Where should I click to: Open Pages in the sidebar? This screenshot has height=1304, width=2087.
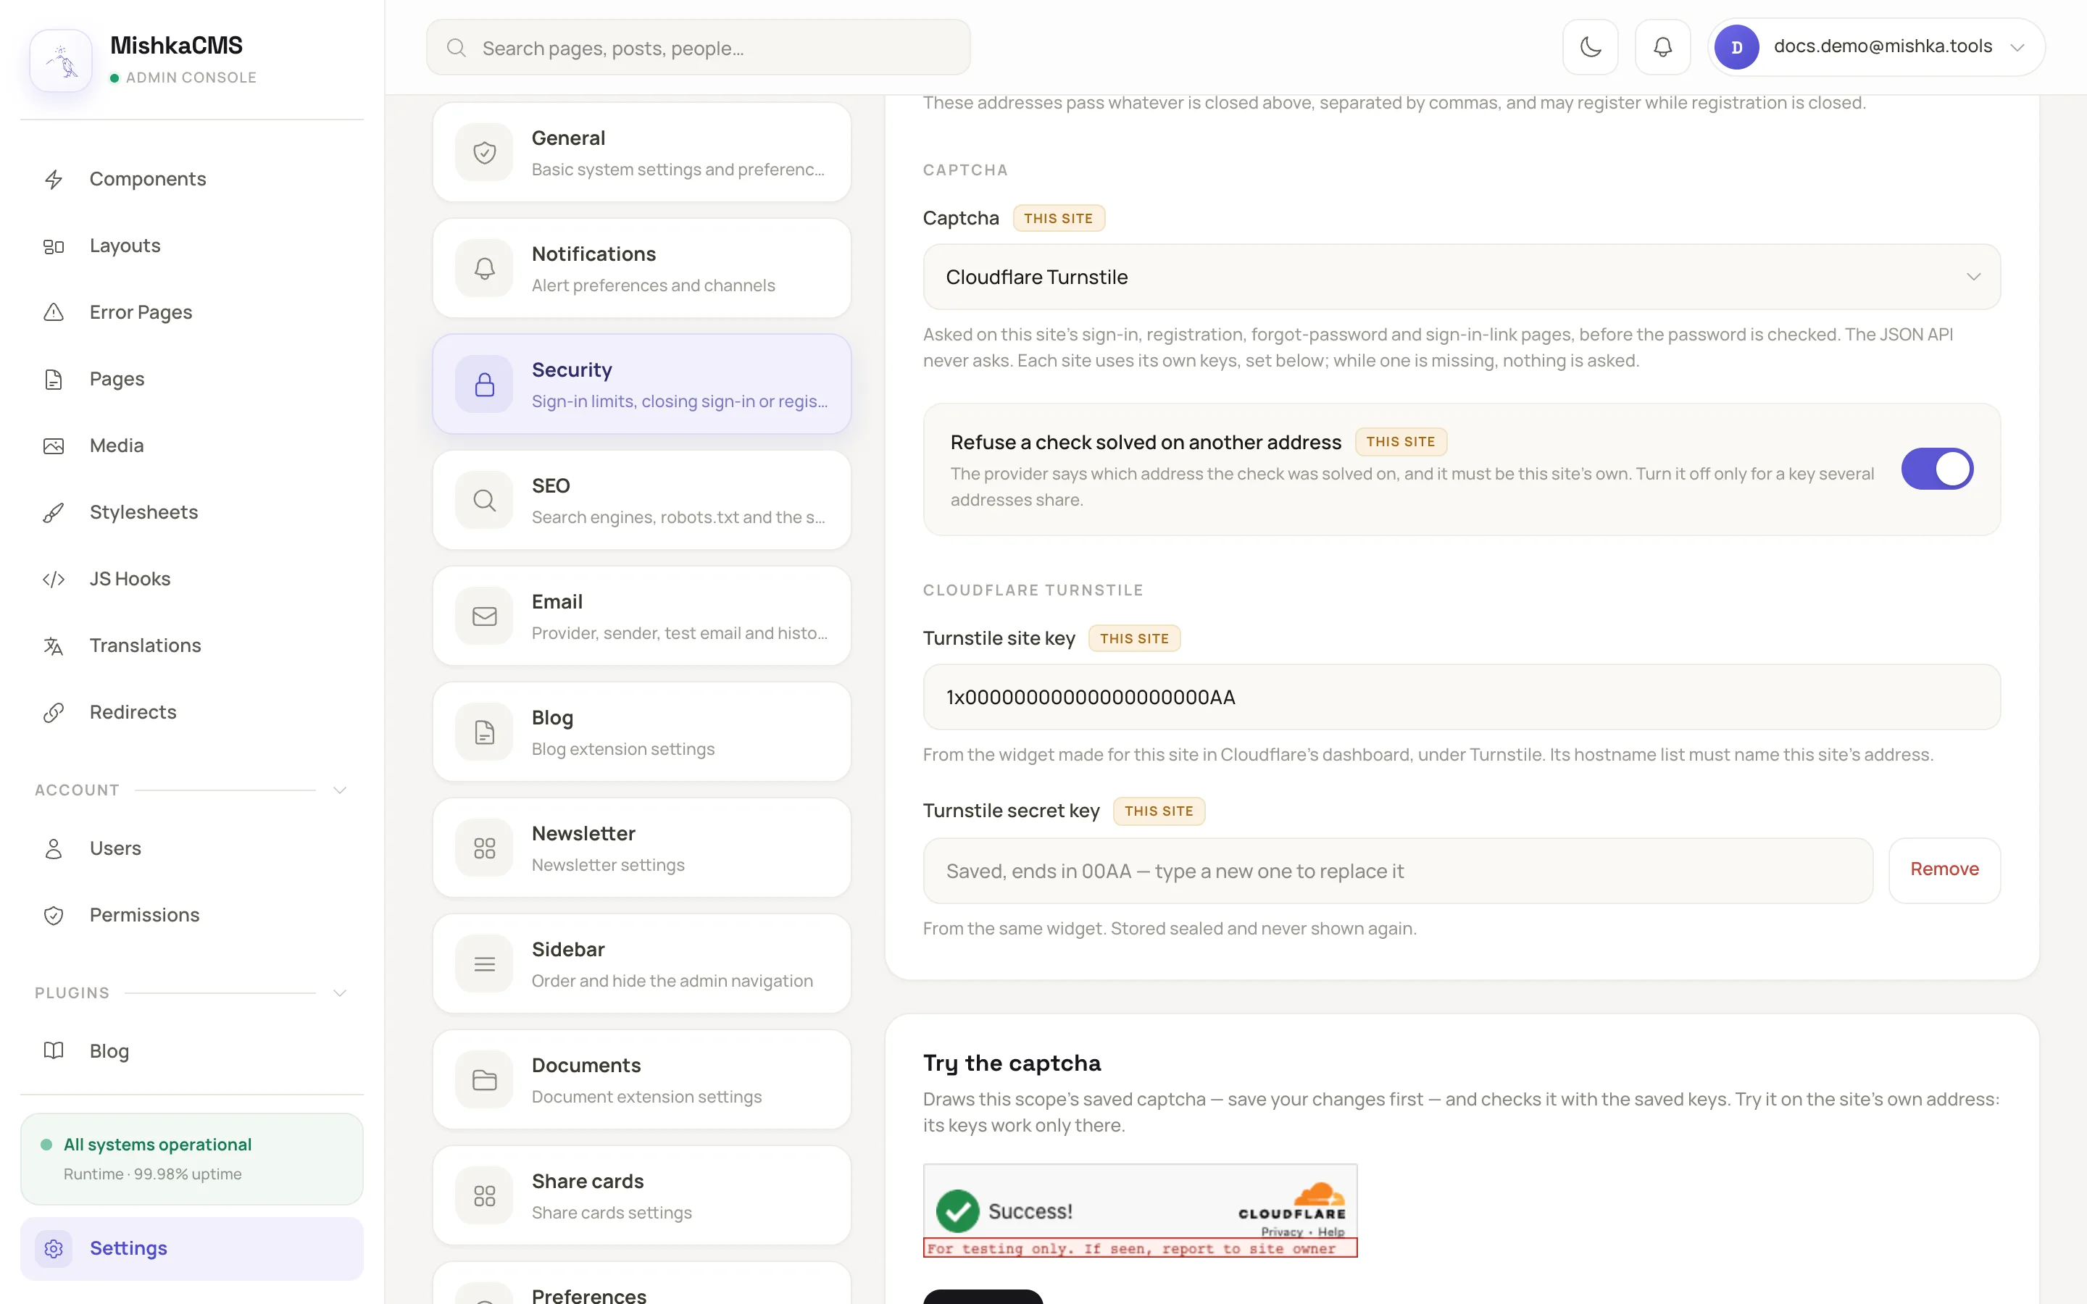tap(191, 379)
